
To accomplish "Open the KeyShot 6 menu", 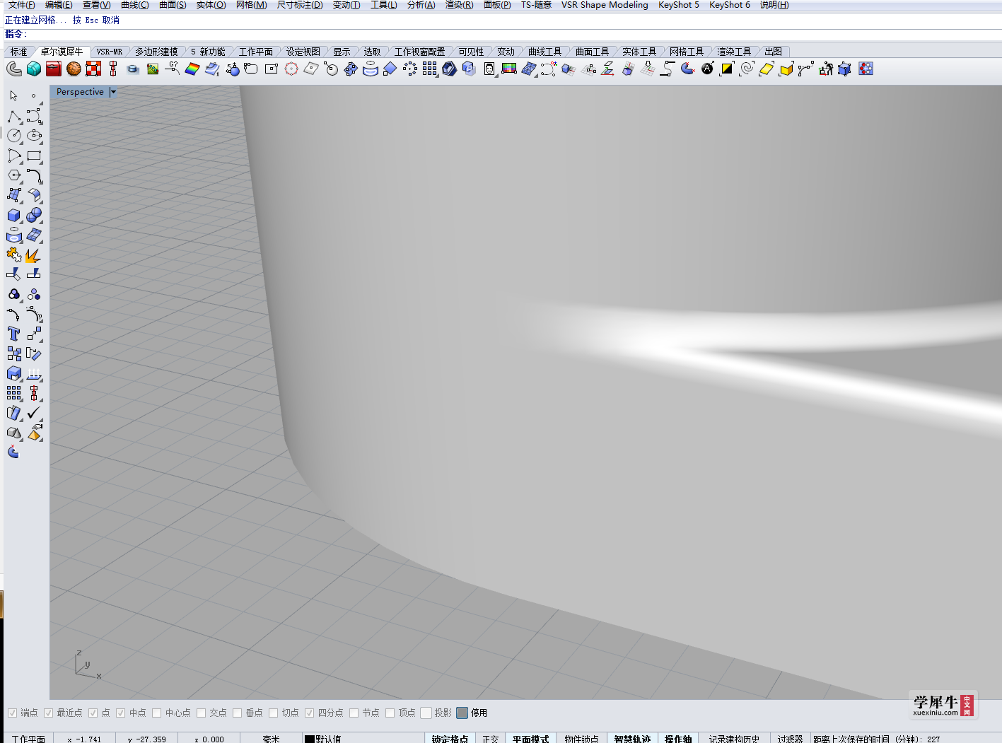I will (729, 5).
